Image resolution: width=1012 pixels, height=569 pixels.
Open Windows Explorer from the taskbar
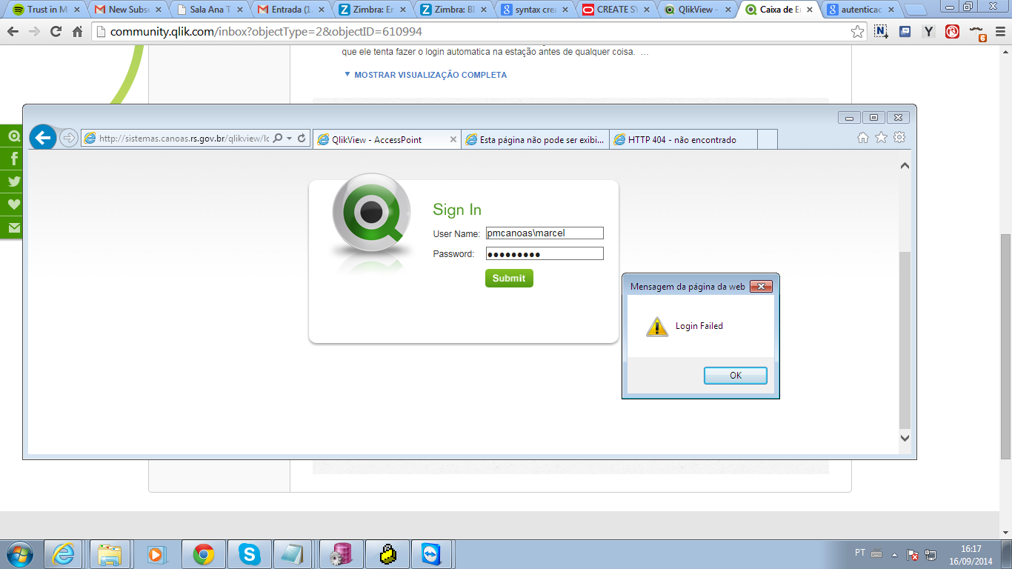pyautogui.click(x=110, y=554)
